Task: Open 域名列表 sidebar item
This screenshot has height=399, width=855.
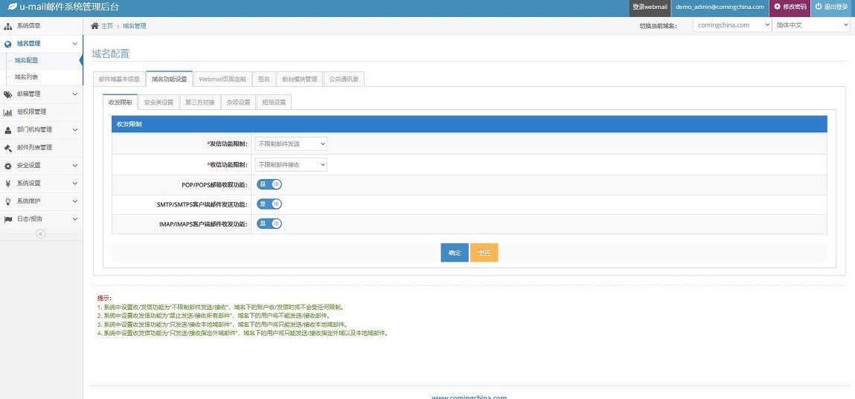Action: coord(42,77)
